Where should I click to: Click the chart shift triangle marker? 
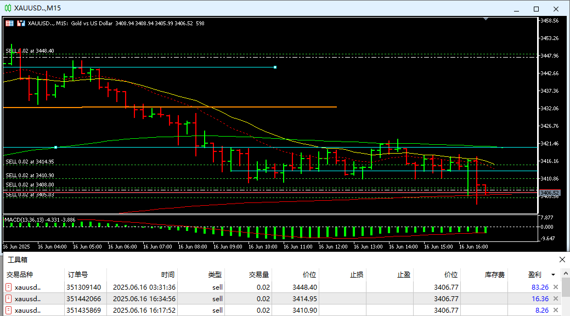(x=486, y=19)
